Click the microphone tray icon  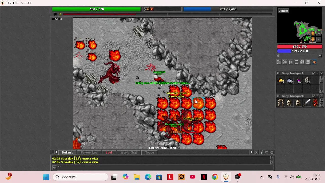click(278, 177)
